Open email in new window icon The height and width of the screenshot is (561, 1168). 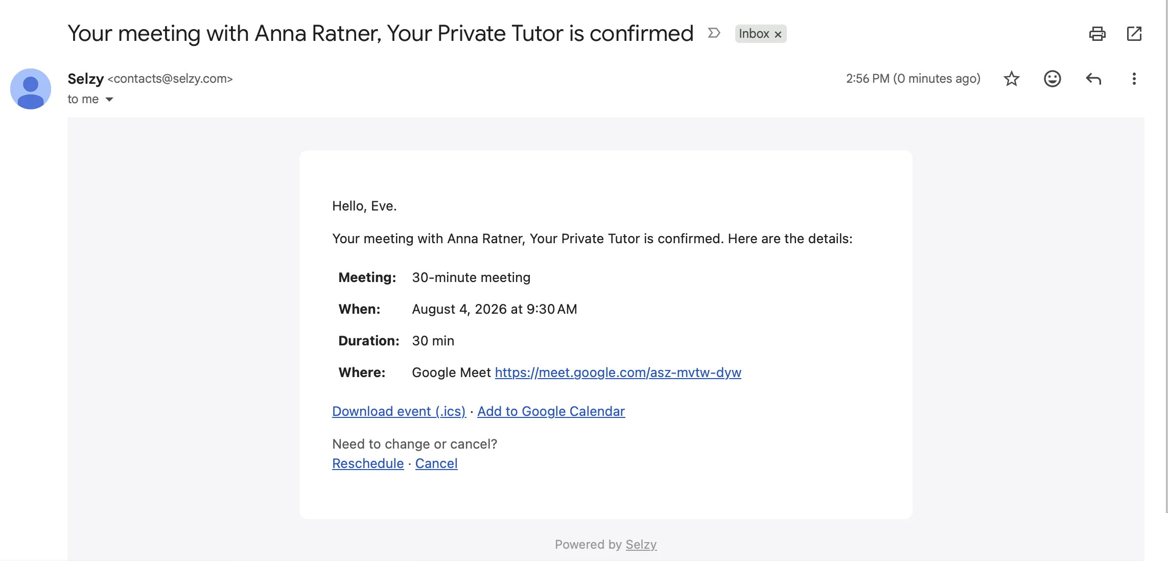point(1134,34)
